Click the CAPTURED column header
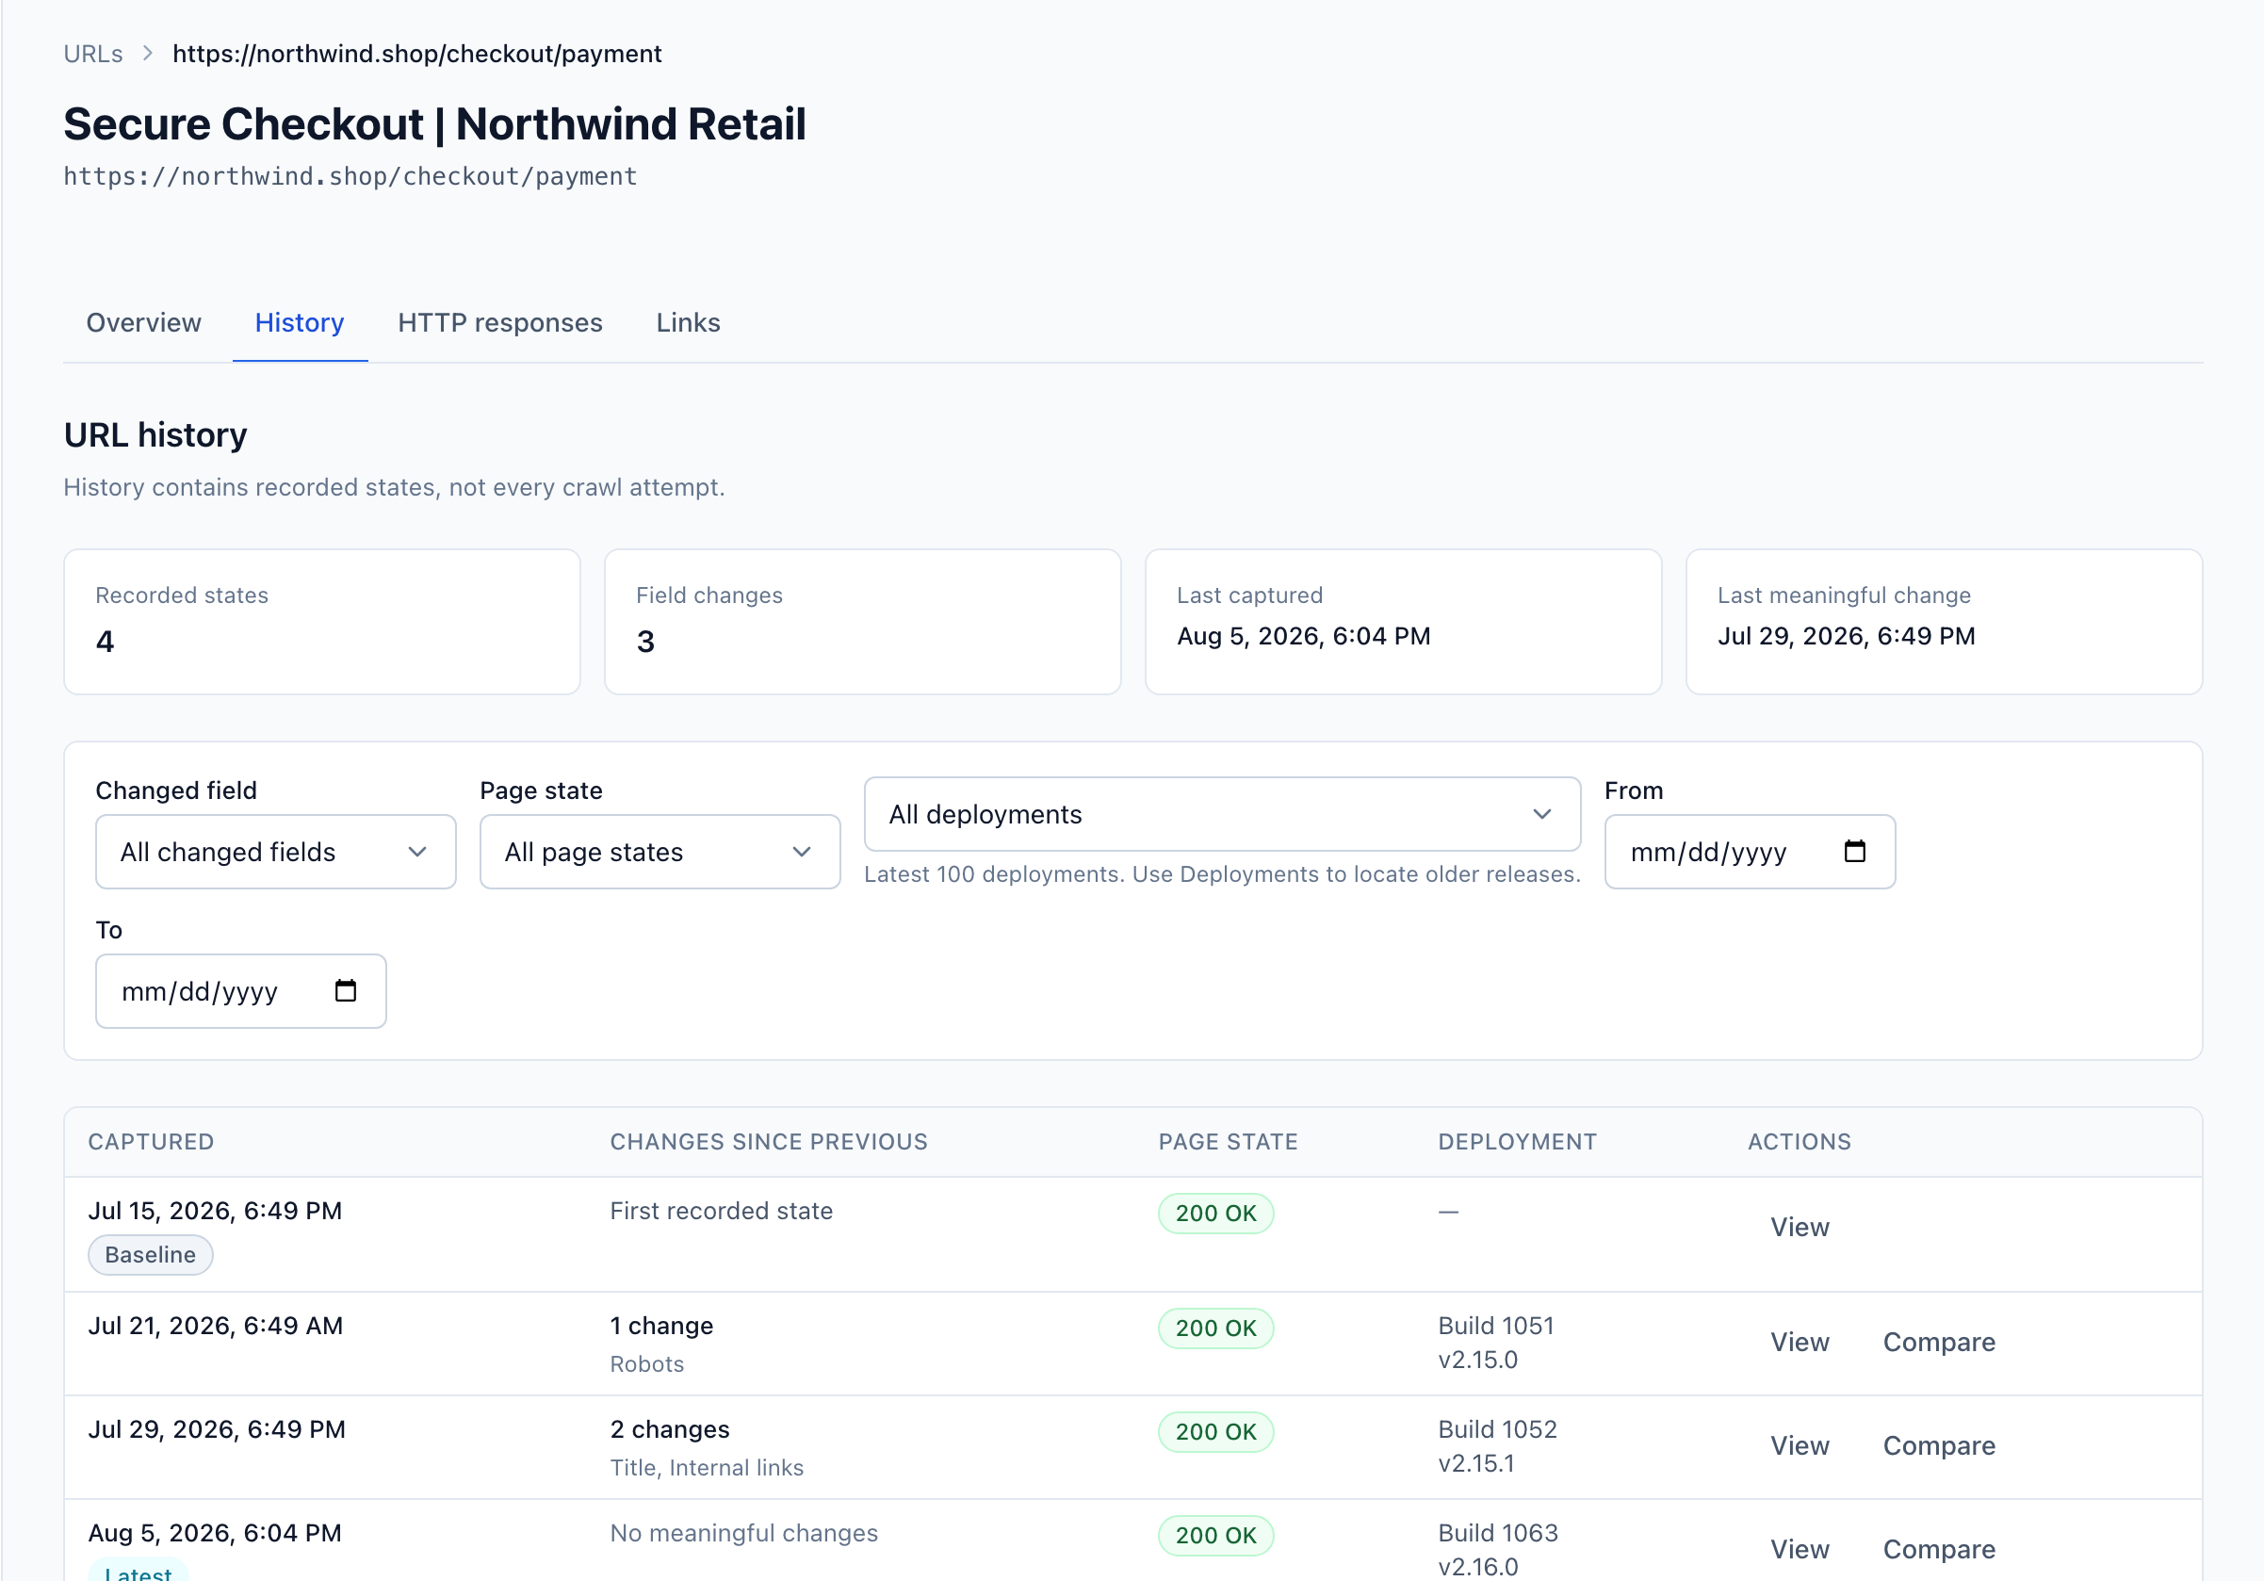The height and width of the screenshot is (1581, 2264). (x=151, y=1141)
